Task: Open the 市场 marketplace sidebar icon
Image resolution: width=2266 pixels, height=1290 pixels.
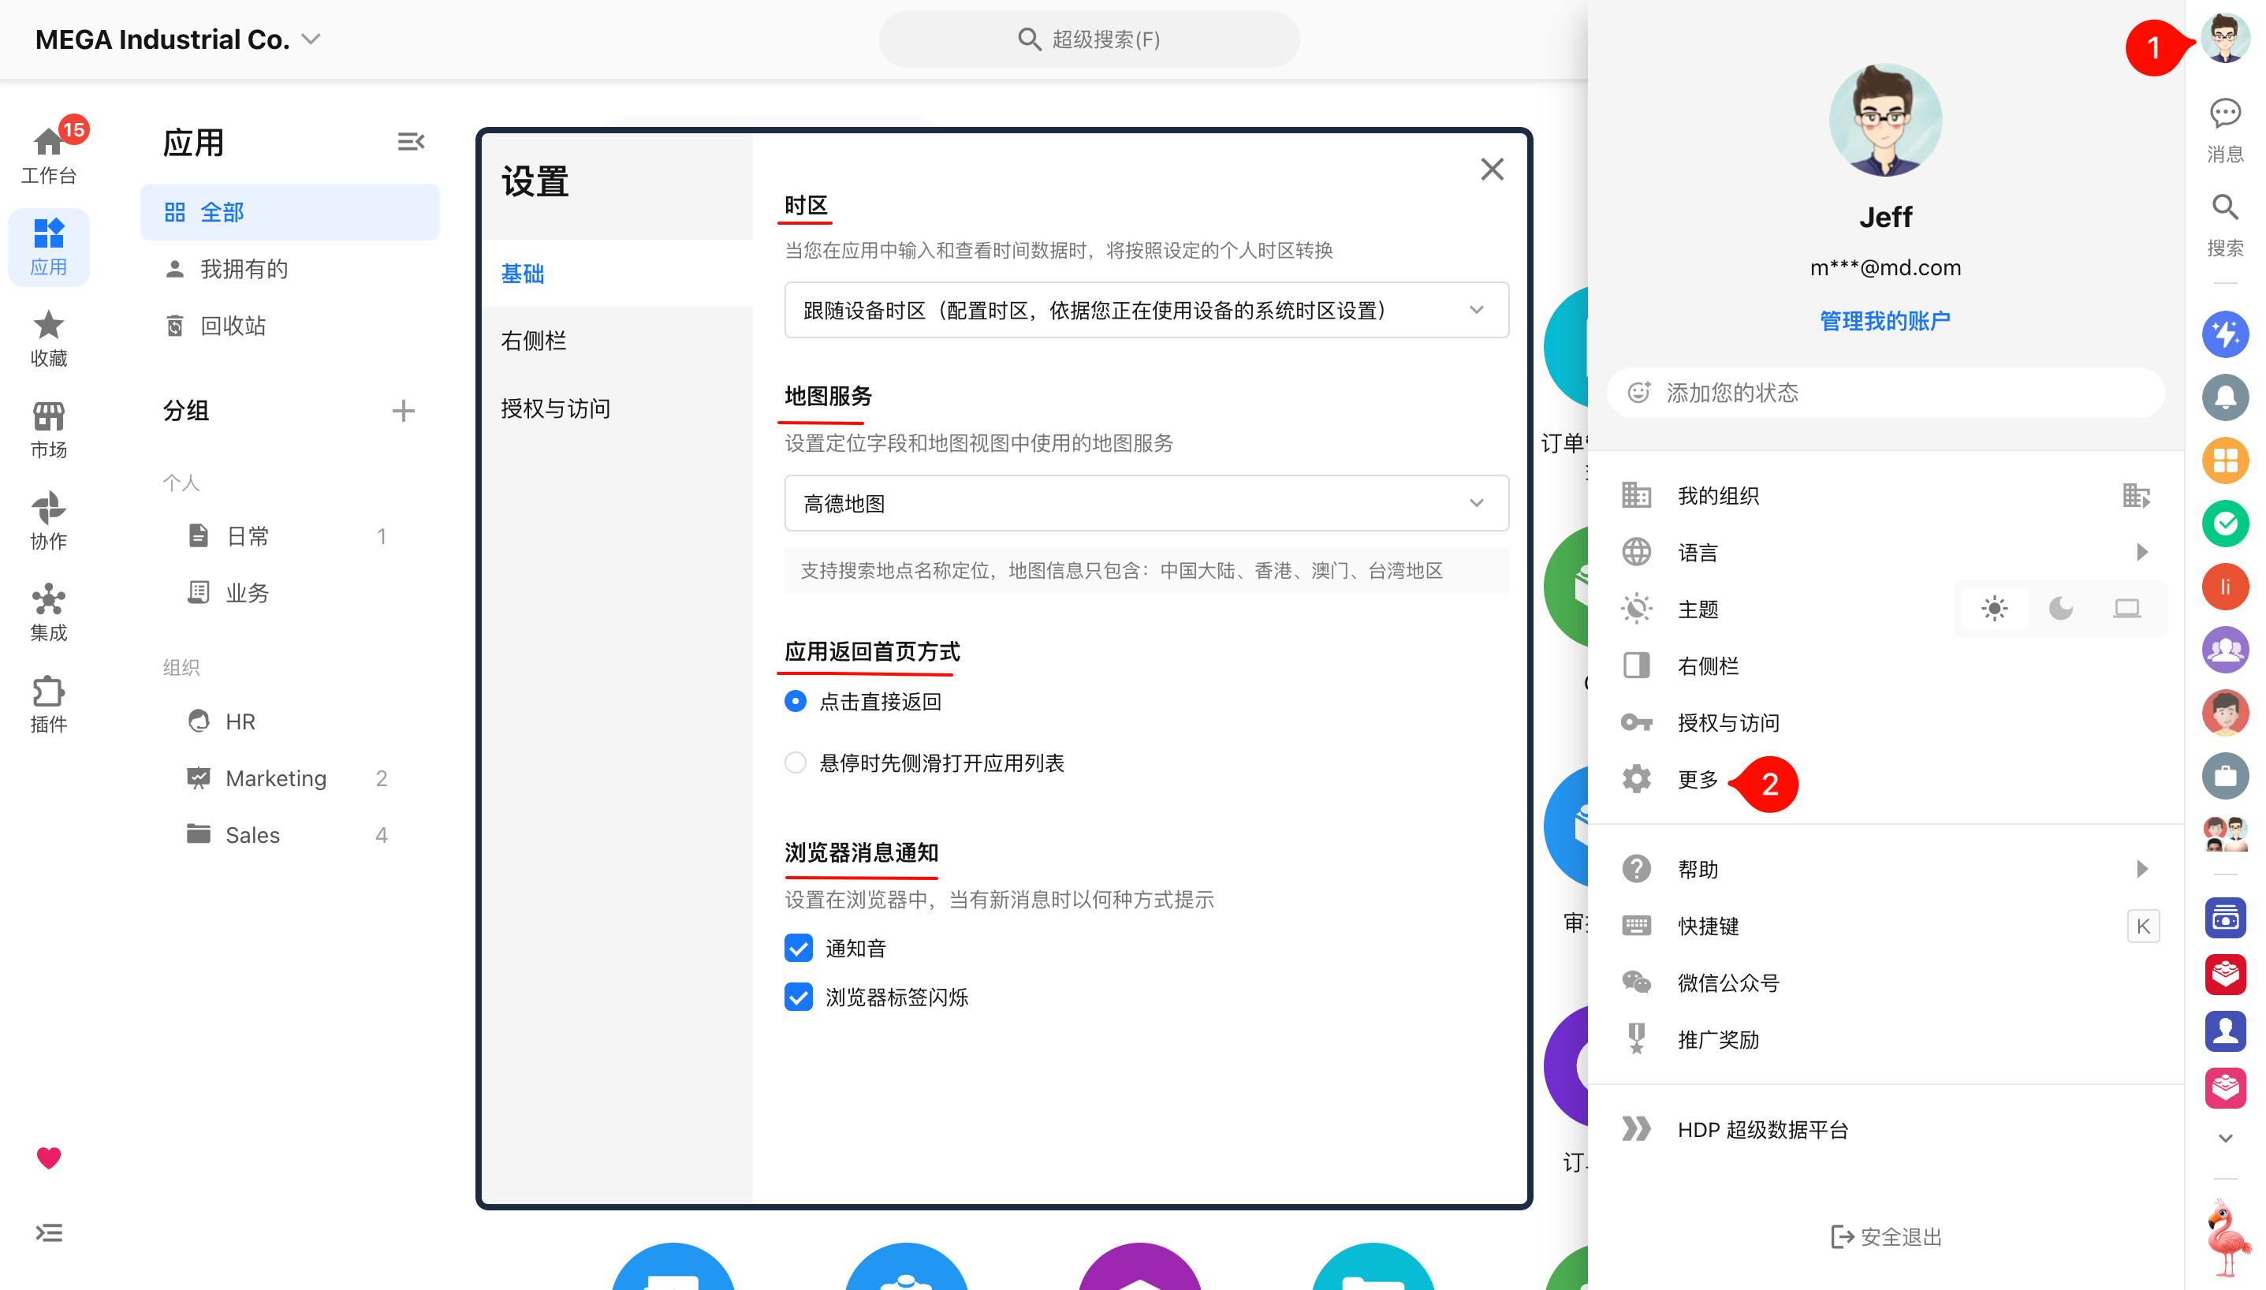Action: coord(49,430)
